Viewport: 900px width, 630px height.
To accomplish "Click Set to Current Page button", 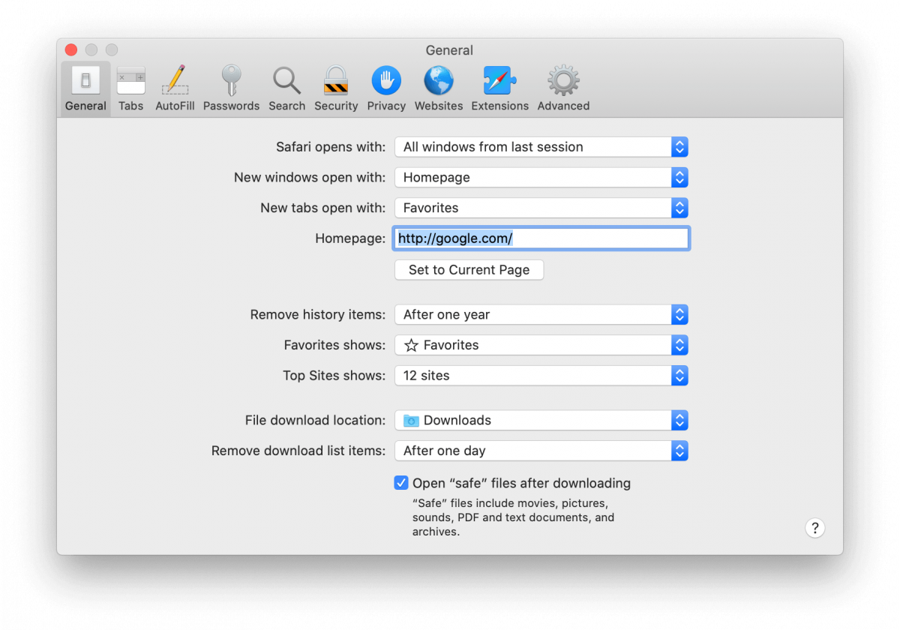I will pos(469,269).
